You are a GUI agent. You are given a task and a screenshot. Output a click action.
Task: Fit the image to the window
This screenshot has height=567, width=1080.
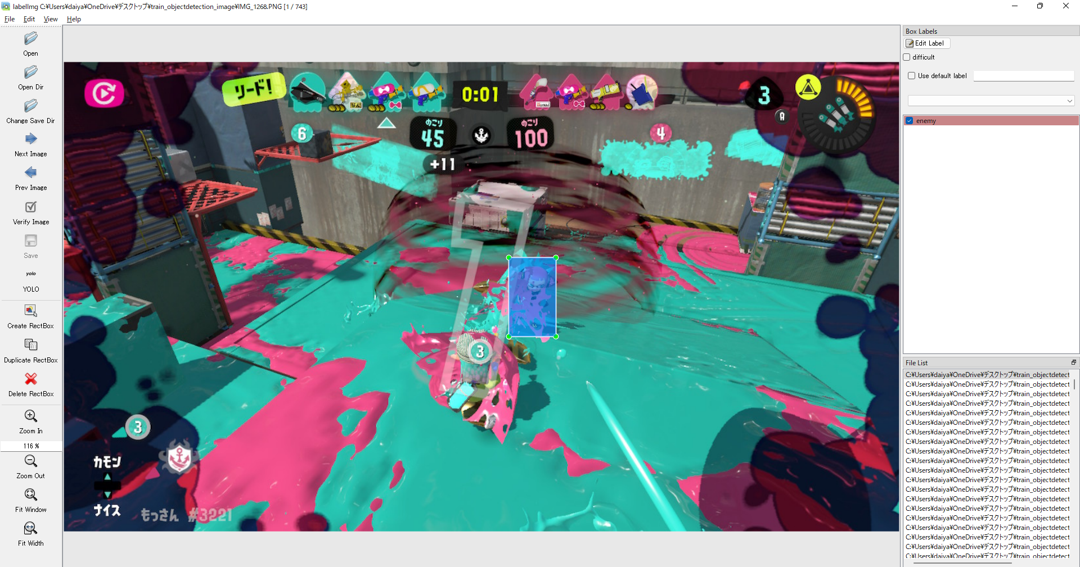coord(30,498)
